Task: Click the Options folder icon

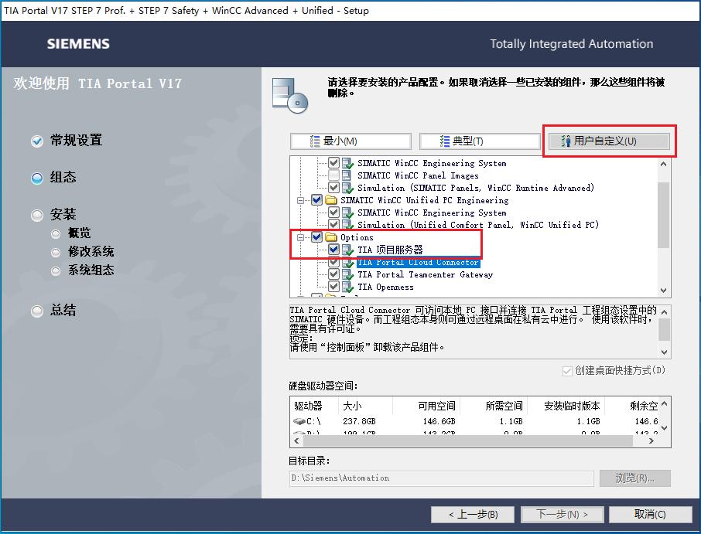Action: (x=331, y=237)
